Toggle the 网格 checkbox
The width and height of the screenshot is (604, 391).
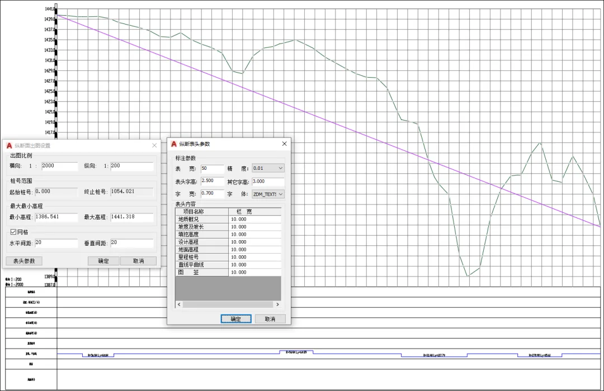pos(13,232)
